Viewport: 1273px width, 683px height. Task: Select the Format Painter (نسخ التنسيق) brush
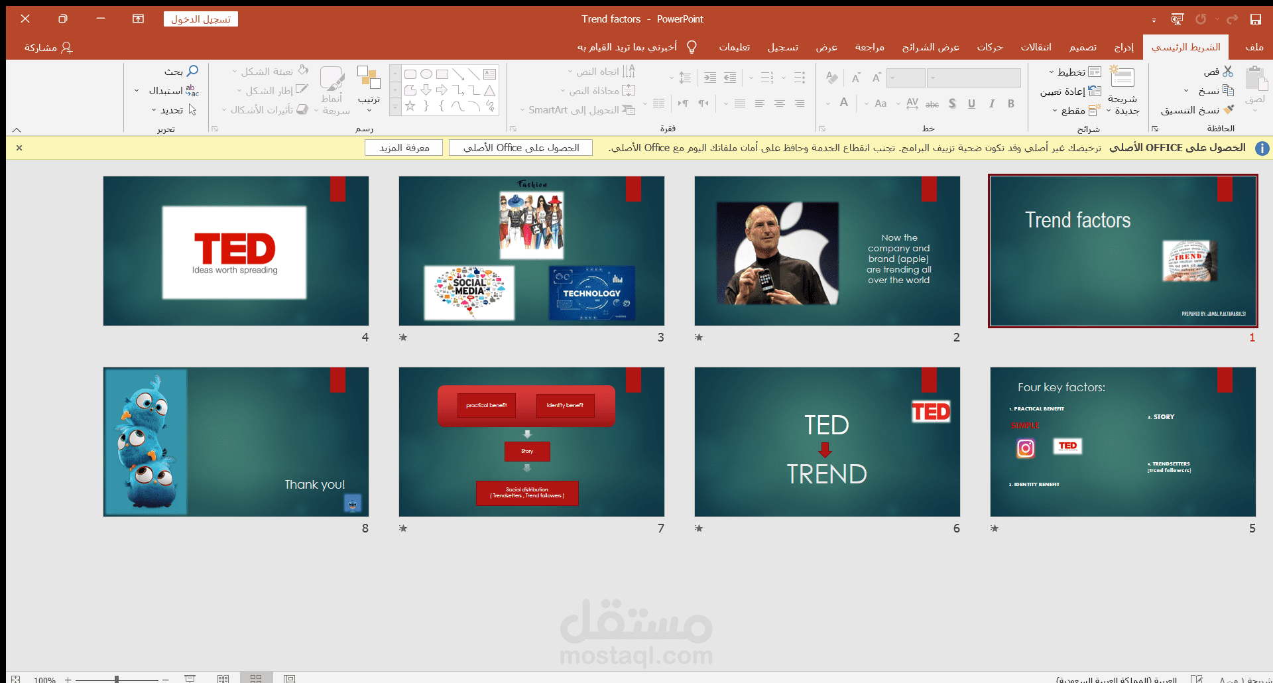click(1229, 109)
